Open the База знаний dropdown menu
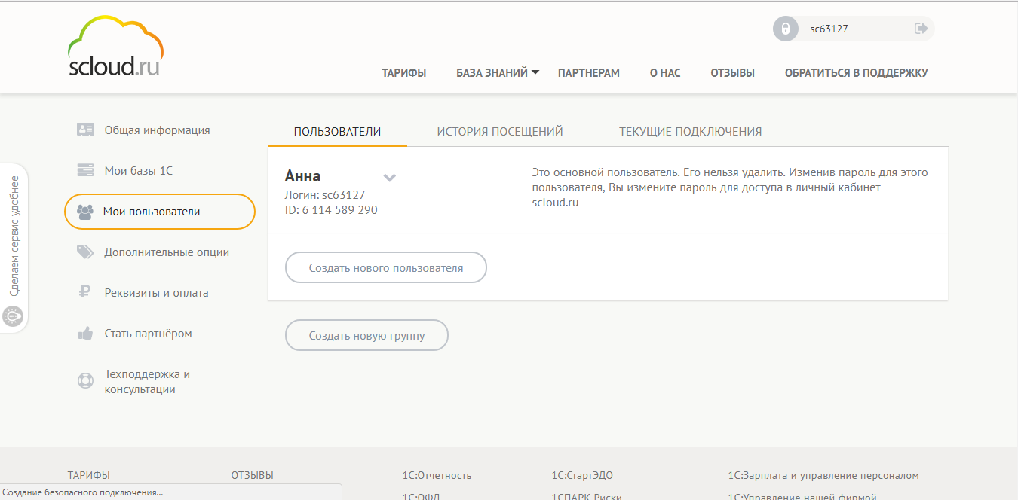The image size is (1018, 500). coord(497,73)
